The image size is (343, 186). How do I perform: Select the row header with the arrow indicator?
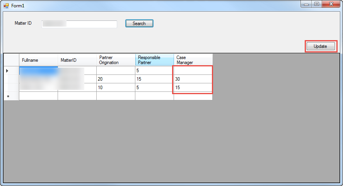[x=11, y=71]
